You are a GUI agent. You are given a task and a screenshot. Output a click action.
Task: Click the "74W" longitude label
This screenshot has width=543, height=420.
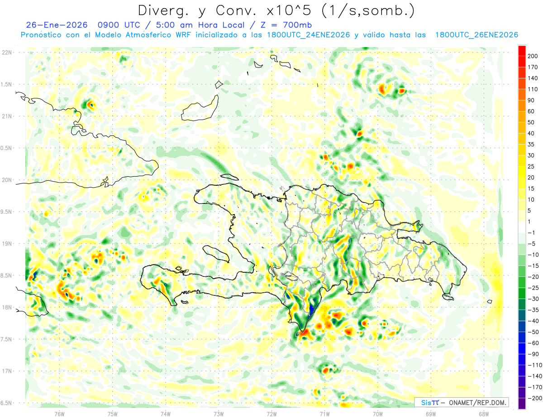166,414
